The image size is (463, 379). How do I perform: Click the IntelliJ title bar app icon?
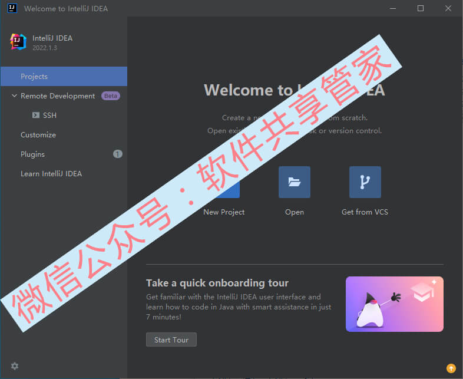12,8
